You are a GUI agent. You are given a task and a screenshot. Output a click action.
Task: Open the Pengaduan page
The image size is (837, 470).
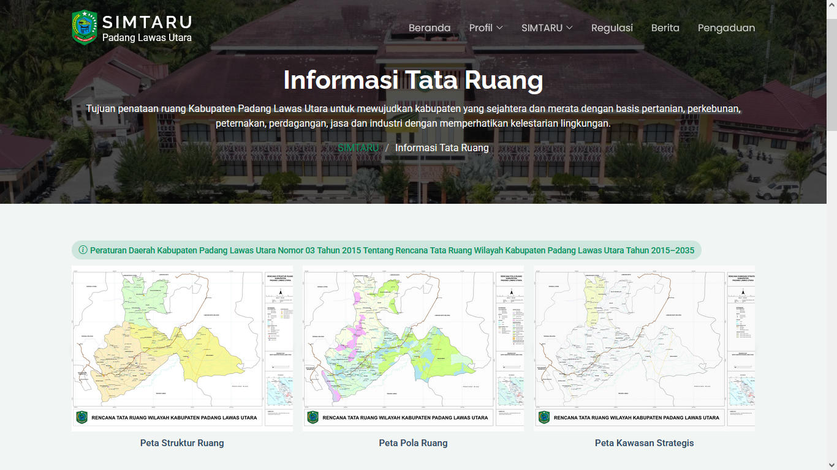pos(726,28)
